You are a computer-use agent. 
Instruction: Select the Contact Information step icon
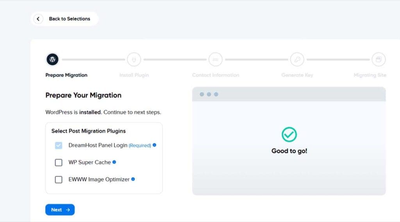(x=216, y=59)
